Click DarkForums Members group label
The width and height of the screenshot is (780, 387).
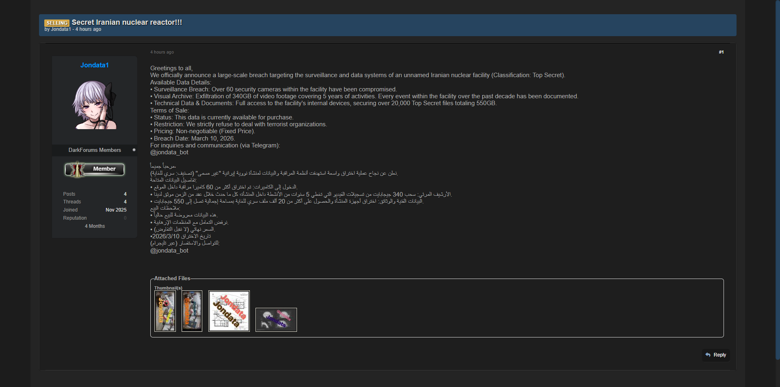[95, 150]
